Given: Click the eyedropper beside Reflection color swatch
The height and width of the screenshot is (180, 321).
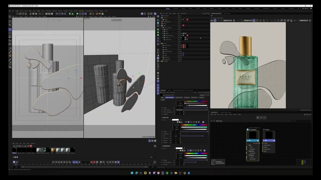Looking at the screenshot, I should pos(181,120).
